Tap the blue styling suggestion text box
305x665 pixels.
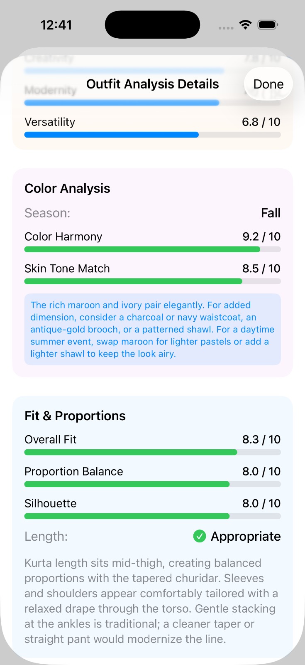(x=152, y=329)
